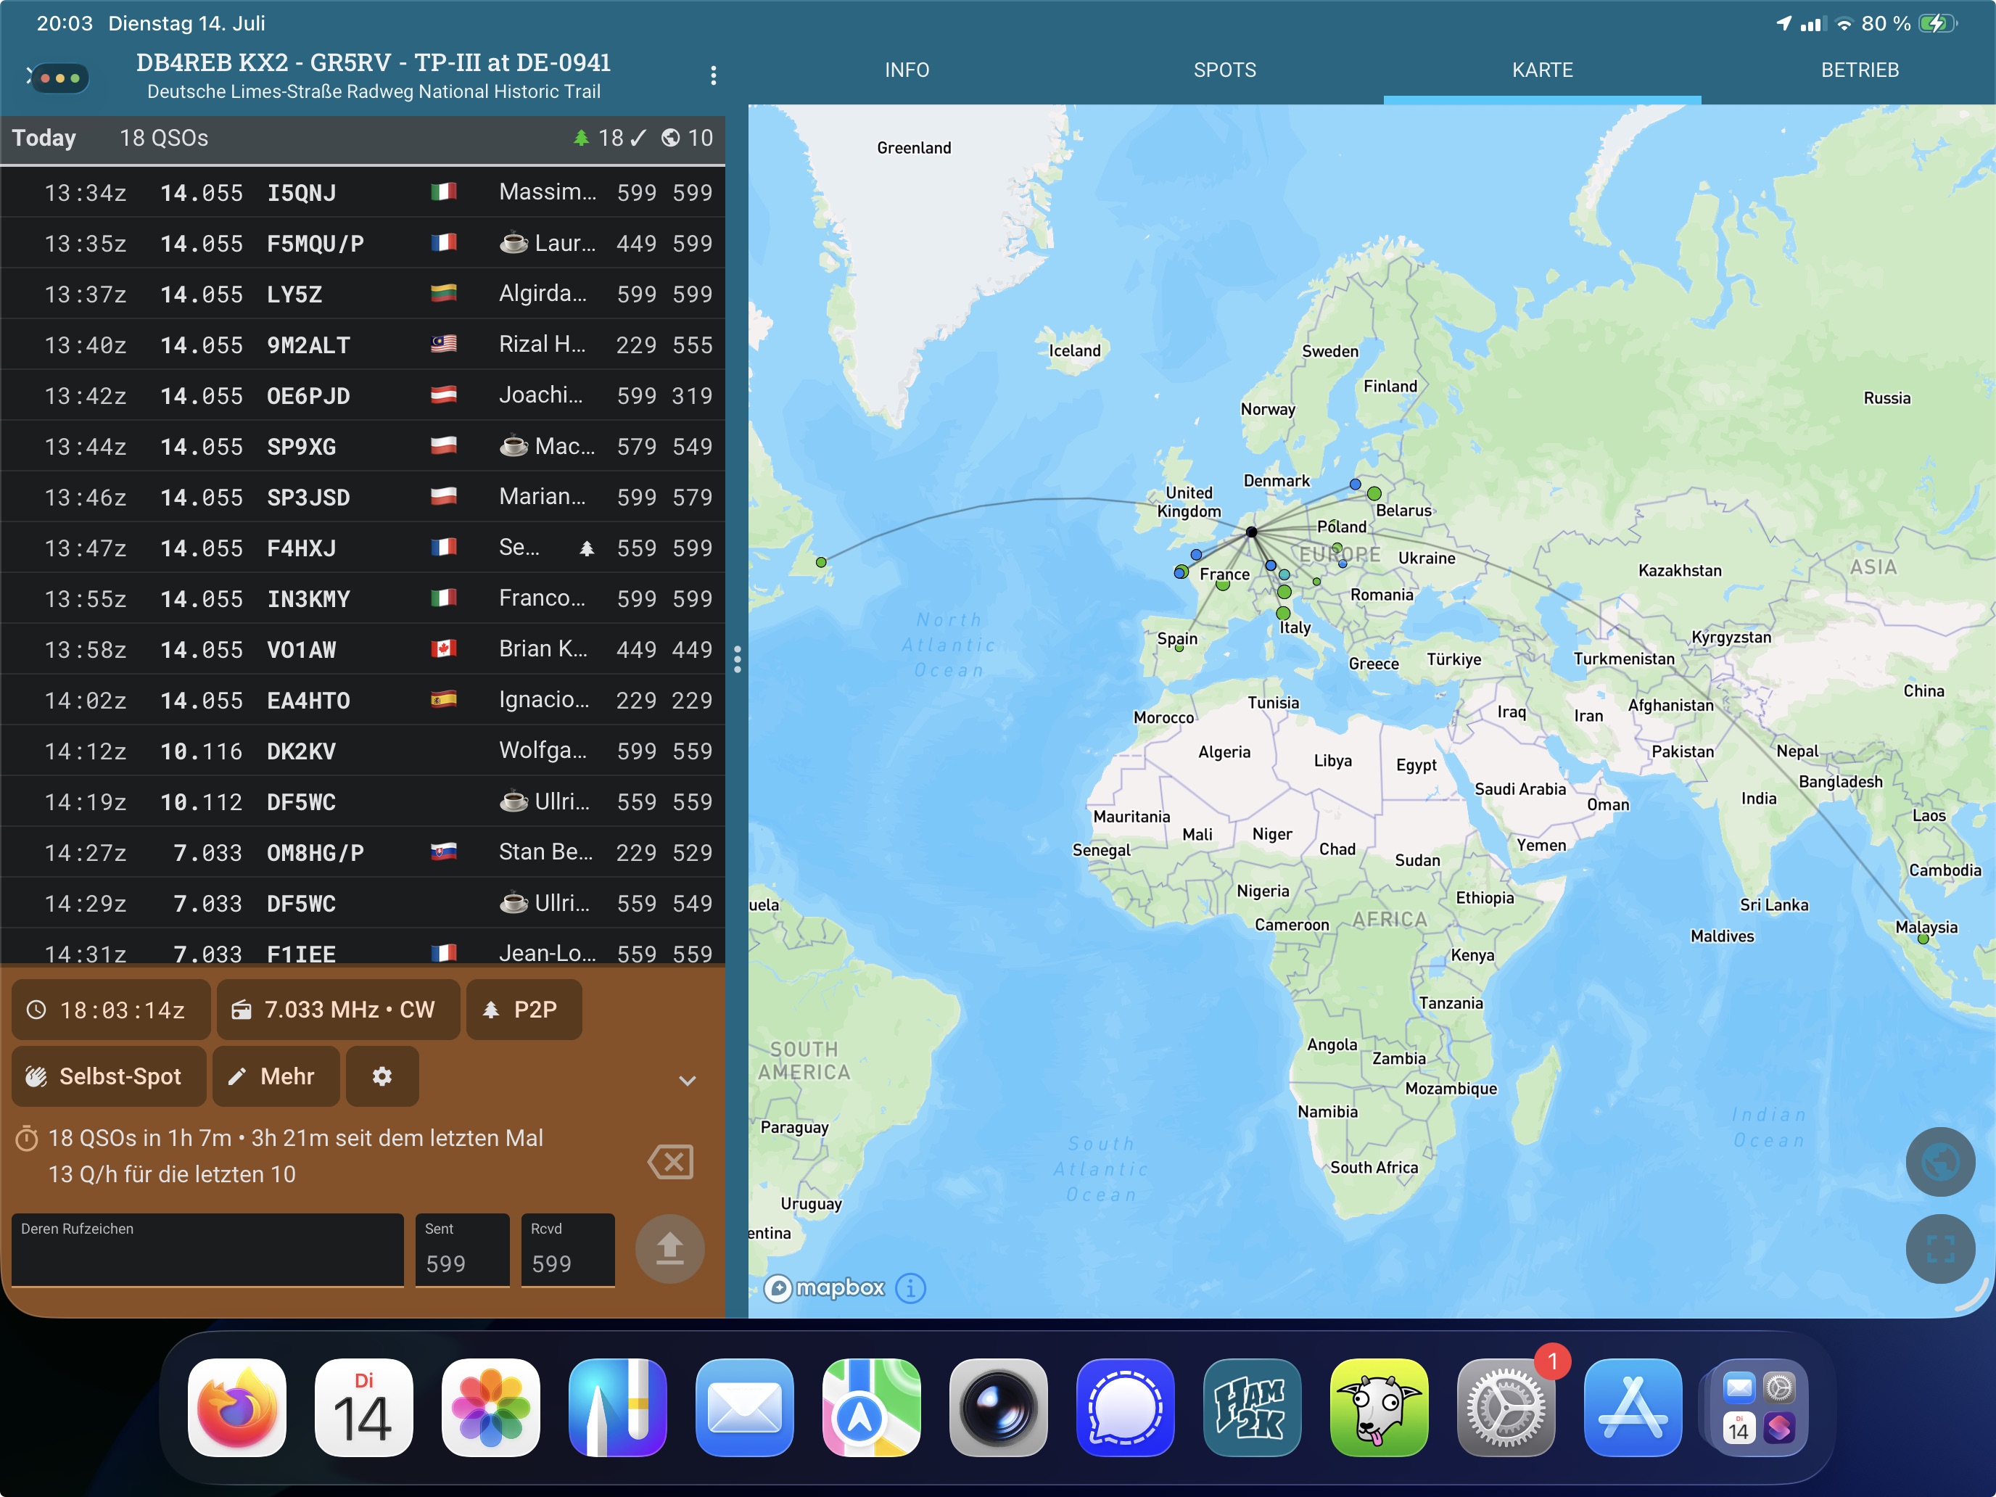Open the Calendar app in the dock

(363, 1408)
